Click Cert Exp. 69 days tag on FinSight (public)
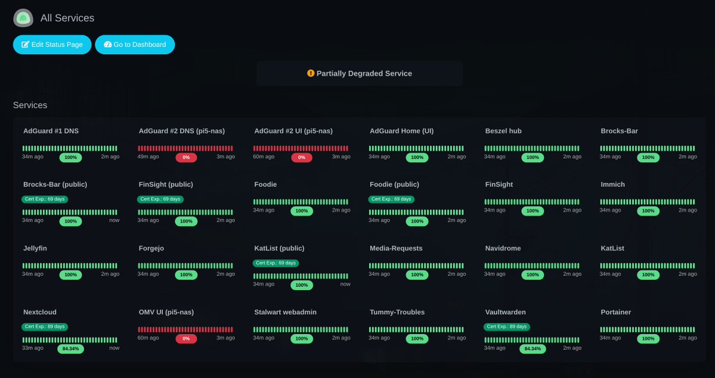Image resolution: width=715 pixels, height=378 pixels. click(x=160, y=199)
